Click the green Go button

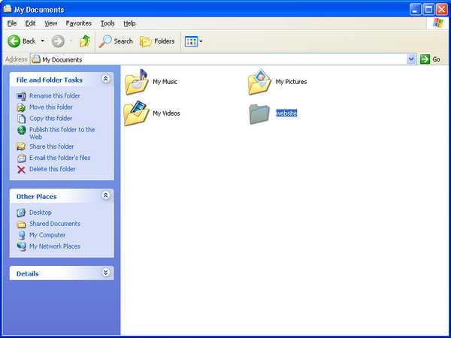pyautogui.click(x=430, y=59)
